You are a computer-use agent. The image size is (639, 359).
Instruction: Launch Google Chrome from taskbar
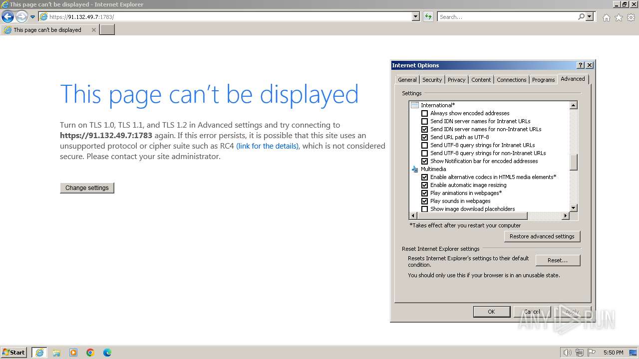[x=90, y=353]
